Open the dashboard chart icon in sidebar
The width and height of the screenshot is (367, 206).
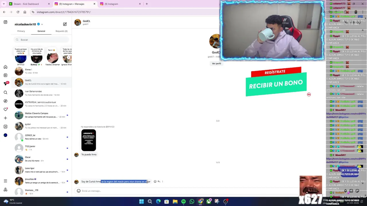pos(5,126)
